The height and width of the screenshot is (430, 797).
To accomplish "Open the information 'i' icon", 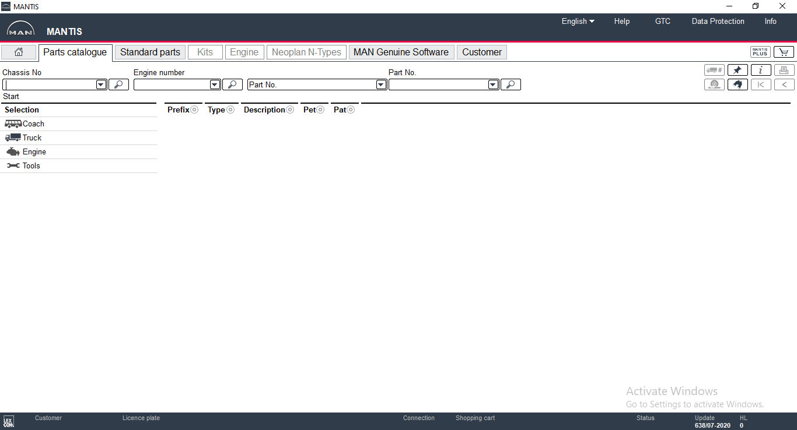I will point(761,70).
